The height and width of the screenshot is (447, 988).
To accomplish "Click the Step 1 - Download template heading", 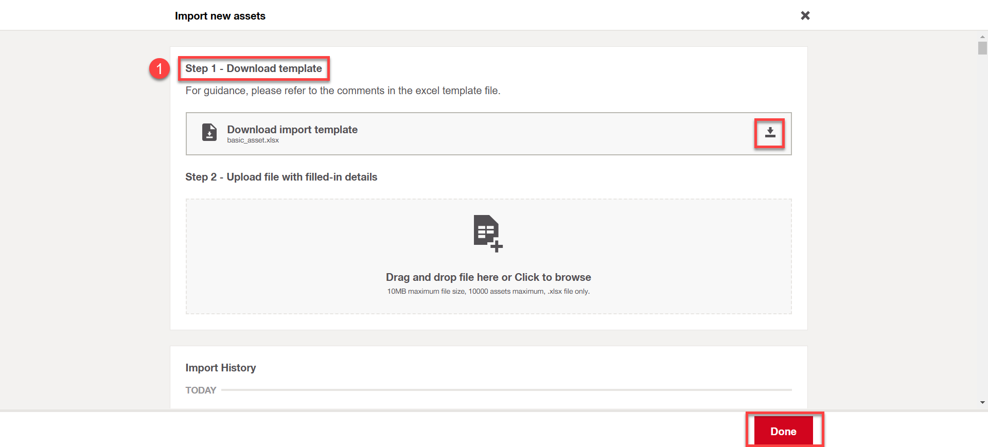I will point(254,68).
